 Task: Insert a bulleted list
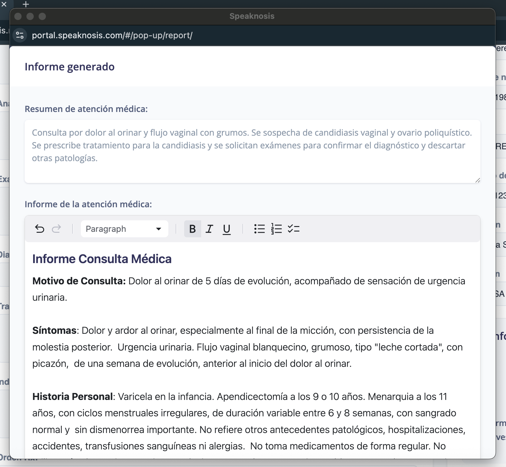click(x=260, y=229)
